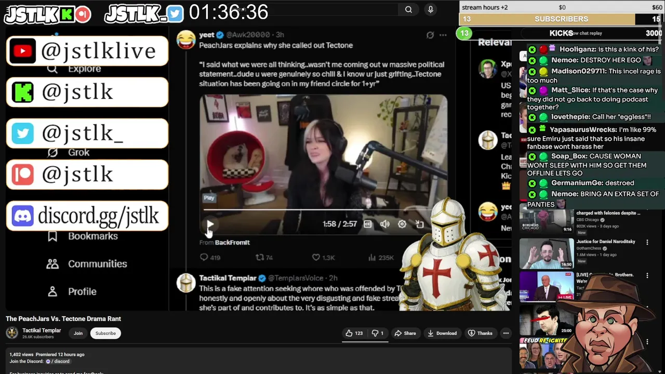Open the @Awk20000 handle link
The height and width of the screenshot is (374, 665).
248,35
